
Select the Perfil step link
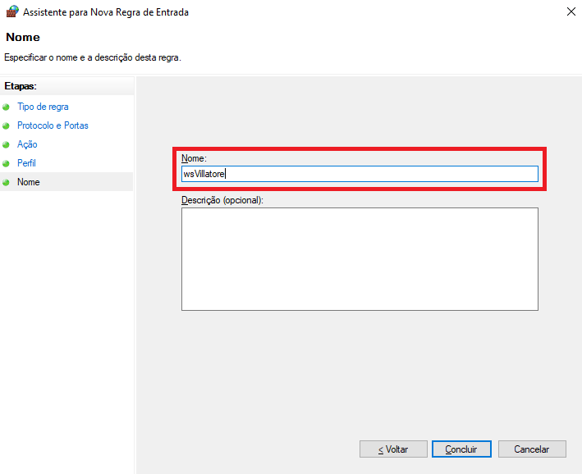26,163
